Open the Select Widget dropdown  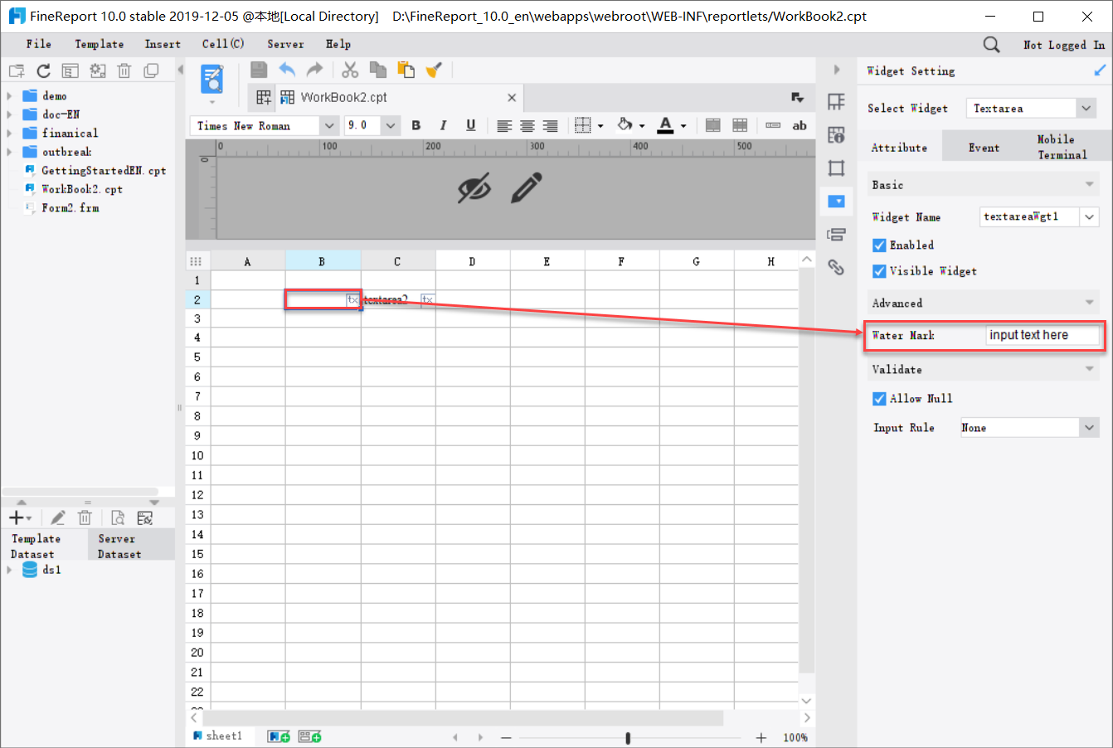[1086, 108]
